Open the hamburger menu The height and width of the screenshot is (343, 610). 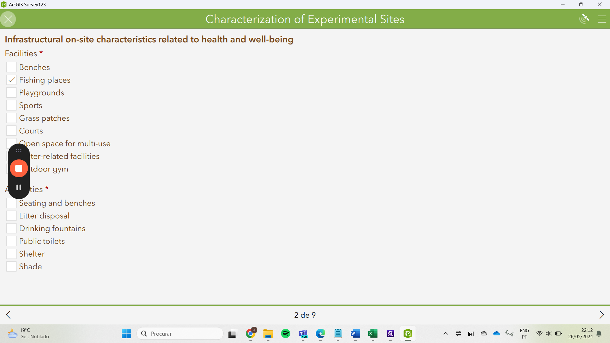tap(602, 19)
